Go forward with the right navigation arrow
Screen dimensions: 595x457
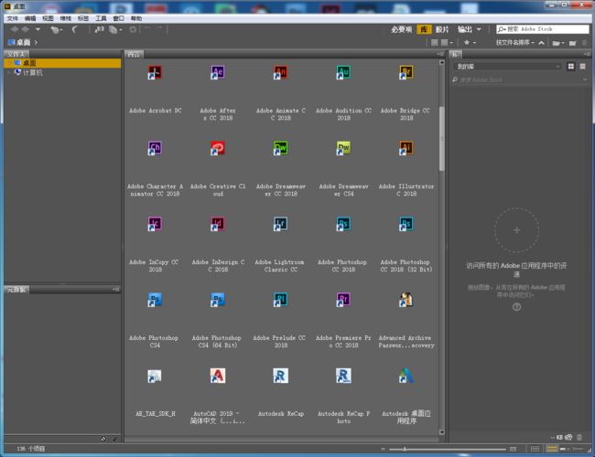point(26,29)
